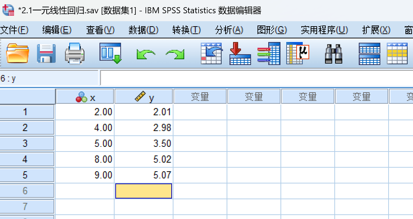This screenshot has width=413, height=219.
Task: Click the cell editor field beside 6 : y
Action: tap(251, 78)
